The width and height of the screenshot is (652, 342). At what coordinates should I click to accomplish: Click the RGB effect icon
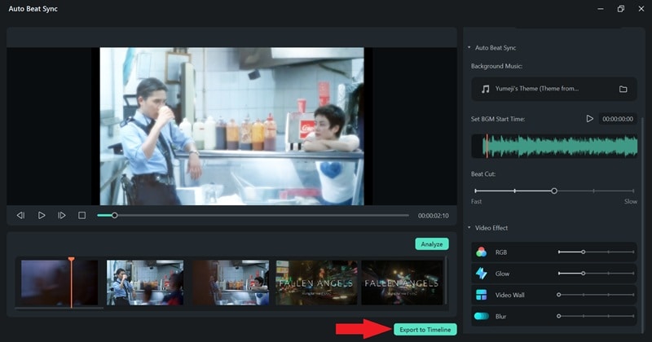pyautogui.click(x=481, y=252)
